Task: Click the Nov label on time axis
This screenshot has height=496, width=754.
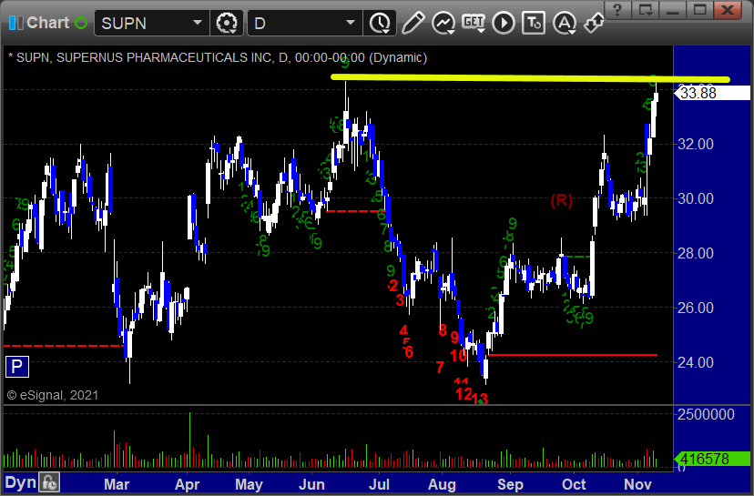Action: coord(637,484)
